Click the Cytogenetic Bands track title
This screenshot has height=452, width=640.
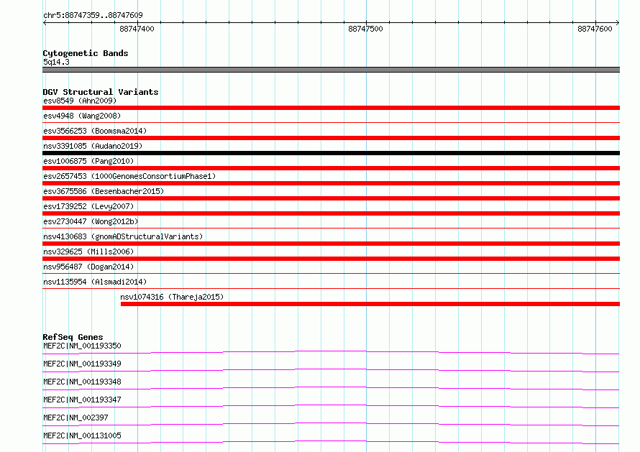(86, 53)
